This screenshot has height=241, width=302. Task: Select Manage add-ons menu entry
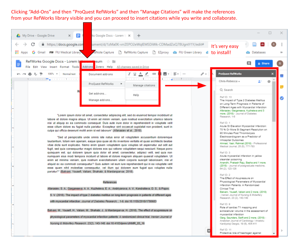100,100
